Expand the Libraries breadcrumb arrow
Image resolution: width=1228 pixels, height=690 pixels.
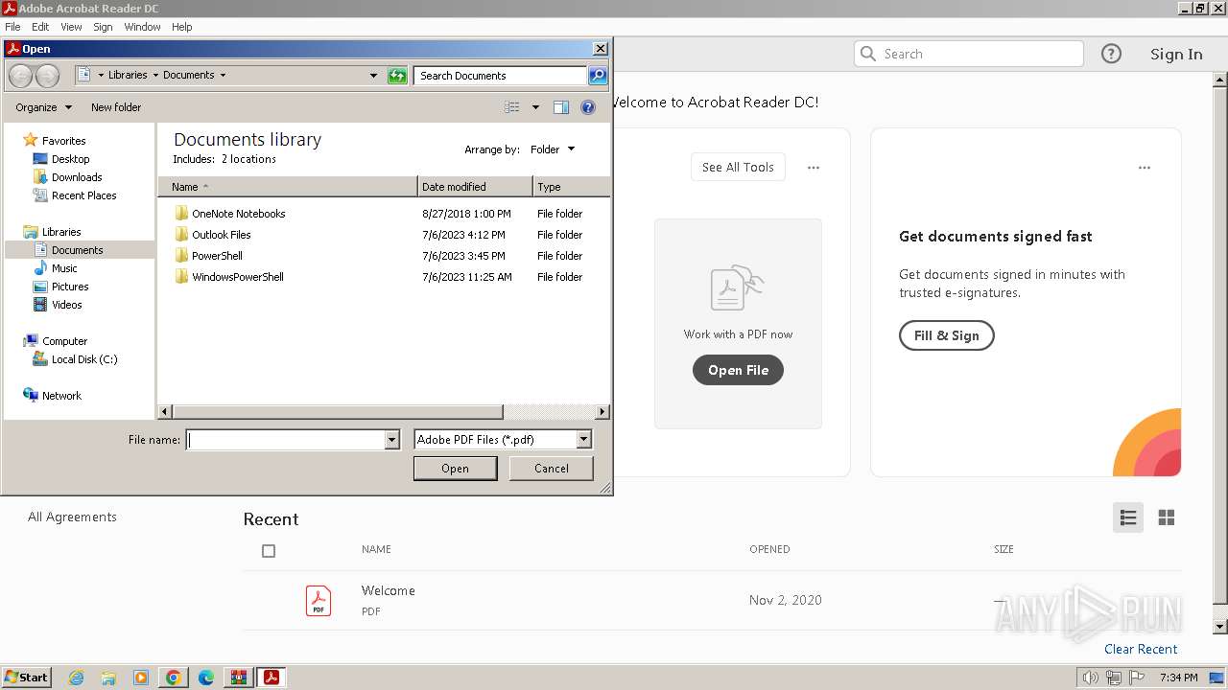[155, 76]
